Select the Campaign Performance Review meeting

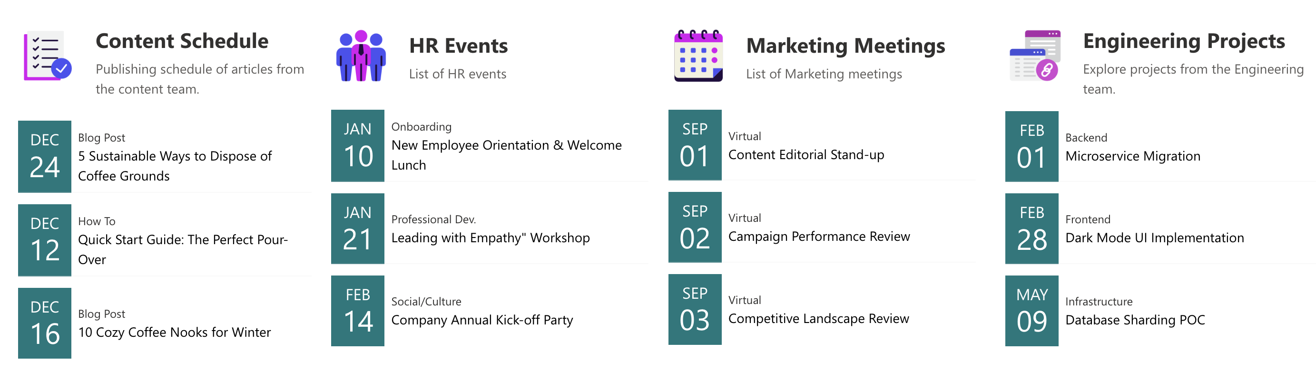pos(818,237)
